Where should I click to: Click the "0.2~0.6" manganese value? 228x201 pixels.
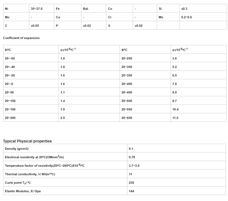click(x=187, y=17)
